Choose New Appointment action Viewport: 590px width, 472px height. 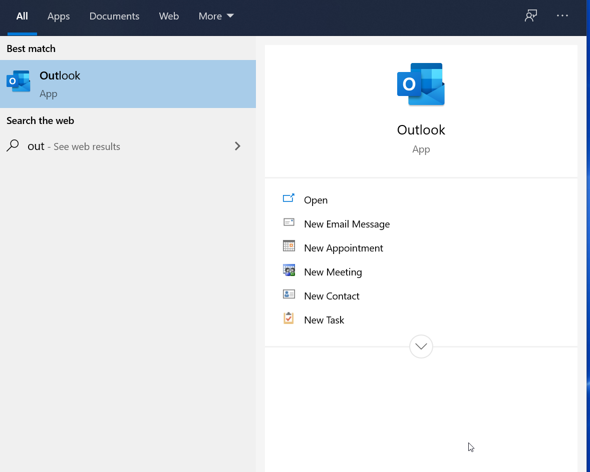(343, 248)
